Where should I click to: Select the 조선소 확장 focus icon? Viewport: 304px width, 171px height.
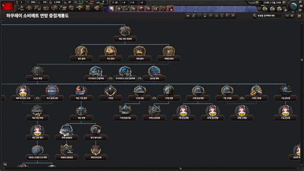(37, 72)
